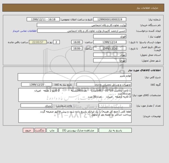Click delivery city field تهران
Screen dimensions: 169x163
point(110,60)
